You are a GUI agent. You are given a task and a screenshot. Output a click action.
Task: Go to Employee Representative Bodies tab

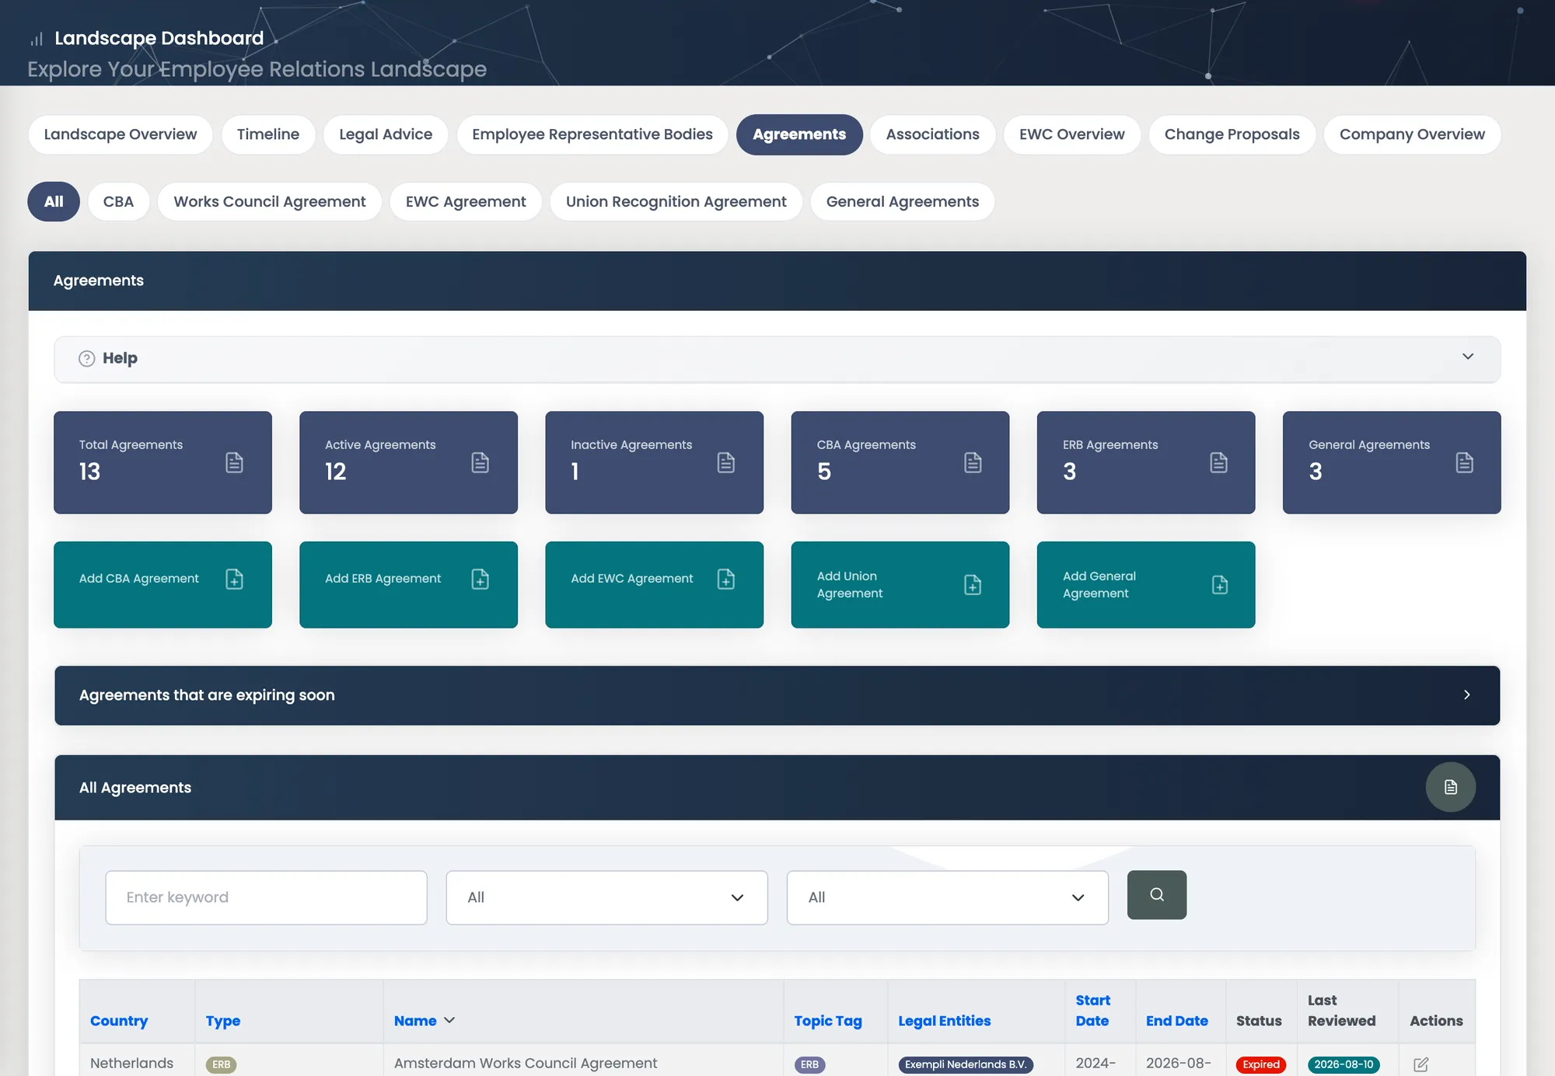[592, 134]
